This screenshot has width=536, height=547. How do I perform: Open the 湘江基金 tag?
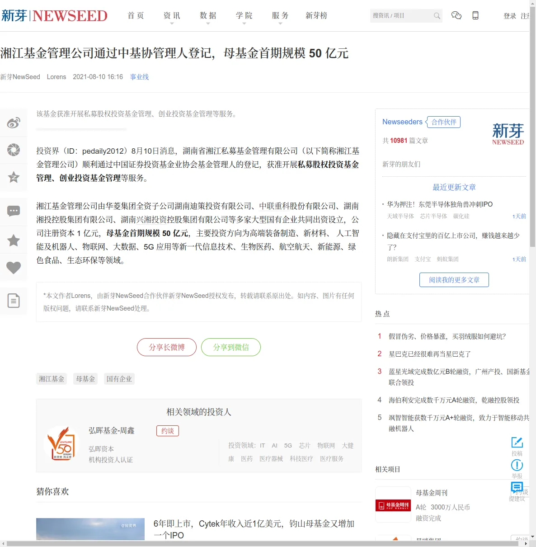[52, 379]
